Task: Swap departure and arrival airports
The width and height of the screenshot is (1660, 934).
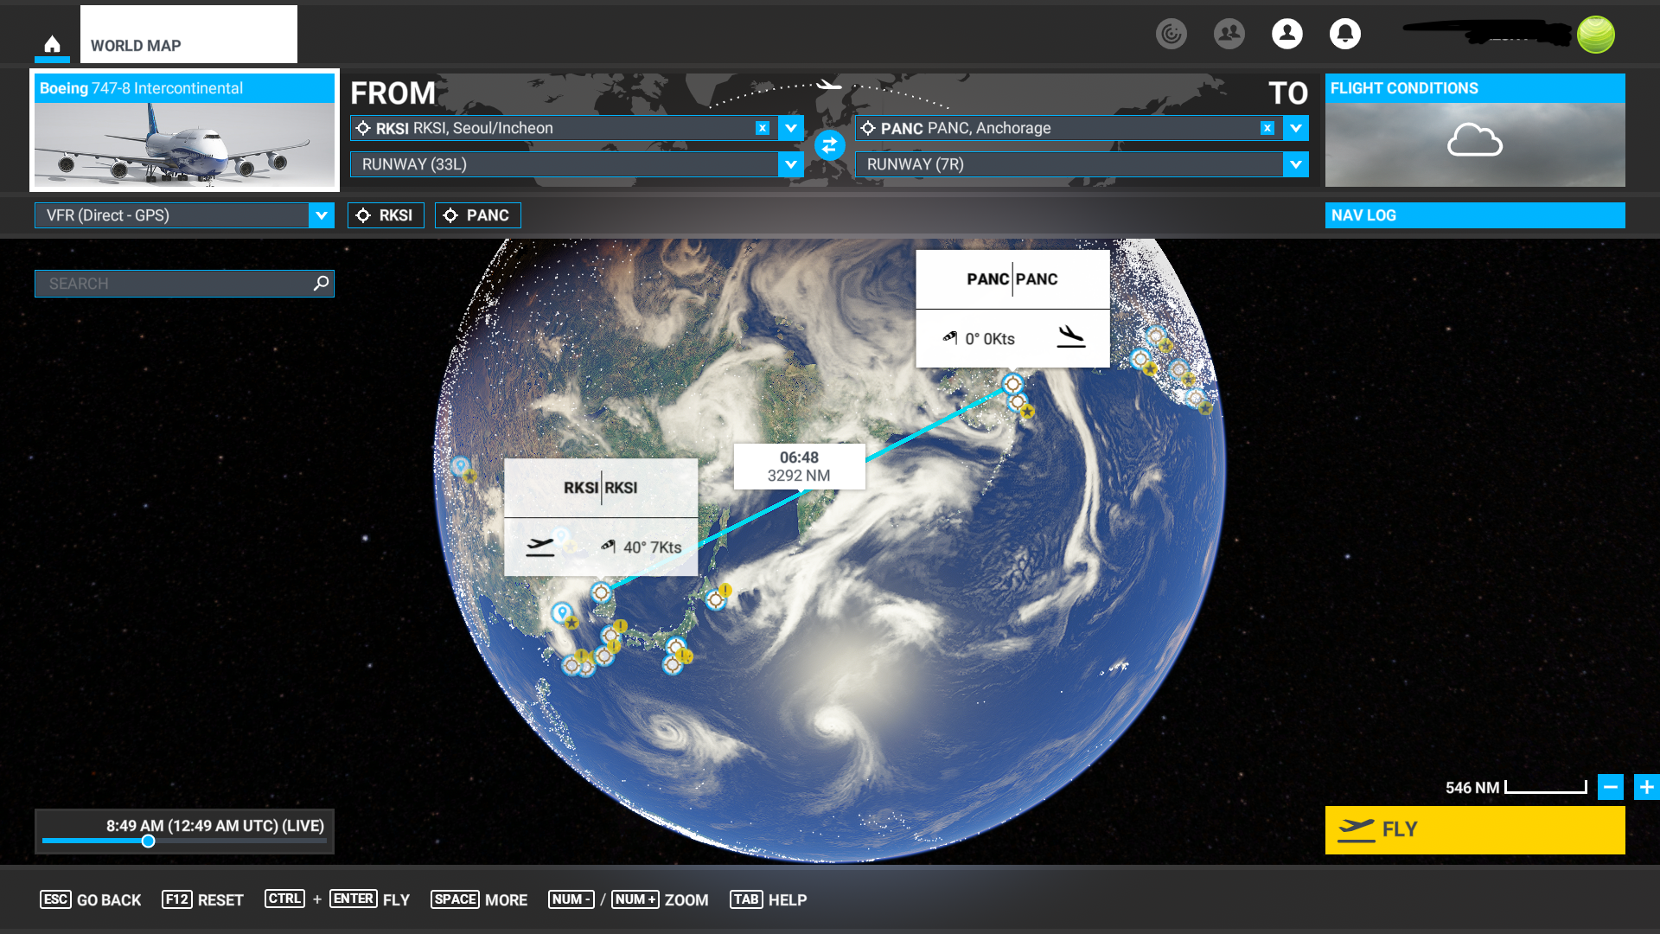Action: pyautogui.click(x=829, y=145)
